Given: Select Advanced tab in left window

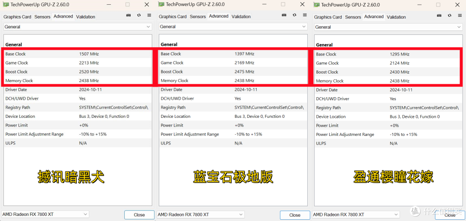Looking at the screenshot, I should pyautogui.click(x=63, y=16).
